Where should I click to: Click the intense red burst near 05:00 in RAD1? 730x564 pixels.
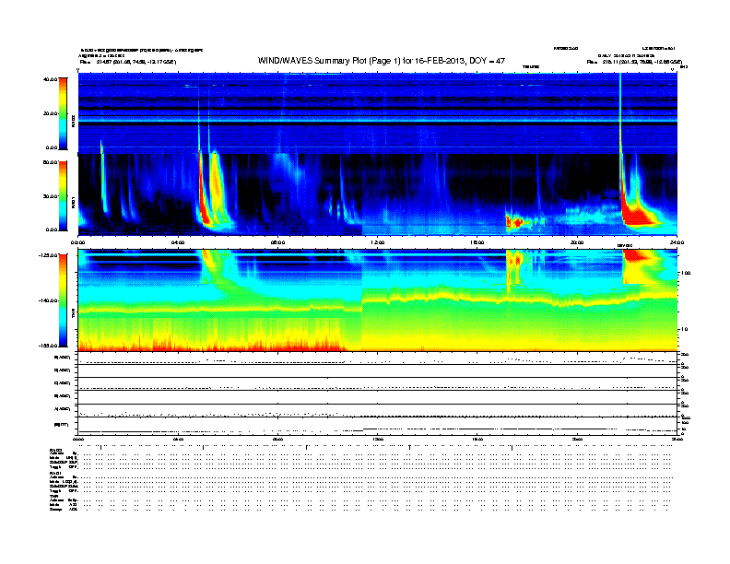[205, 205]
